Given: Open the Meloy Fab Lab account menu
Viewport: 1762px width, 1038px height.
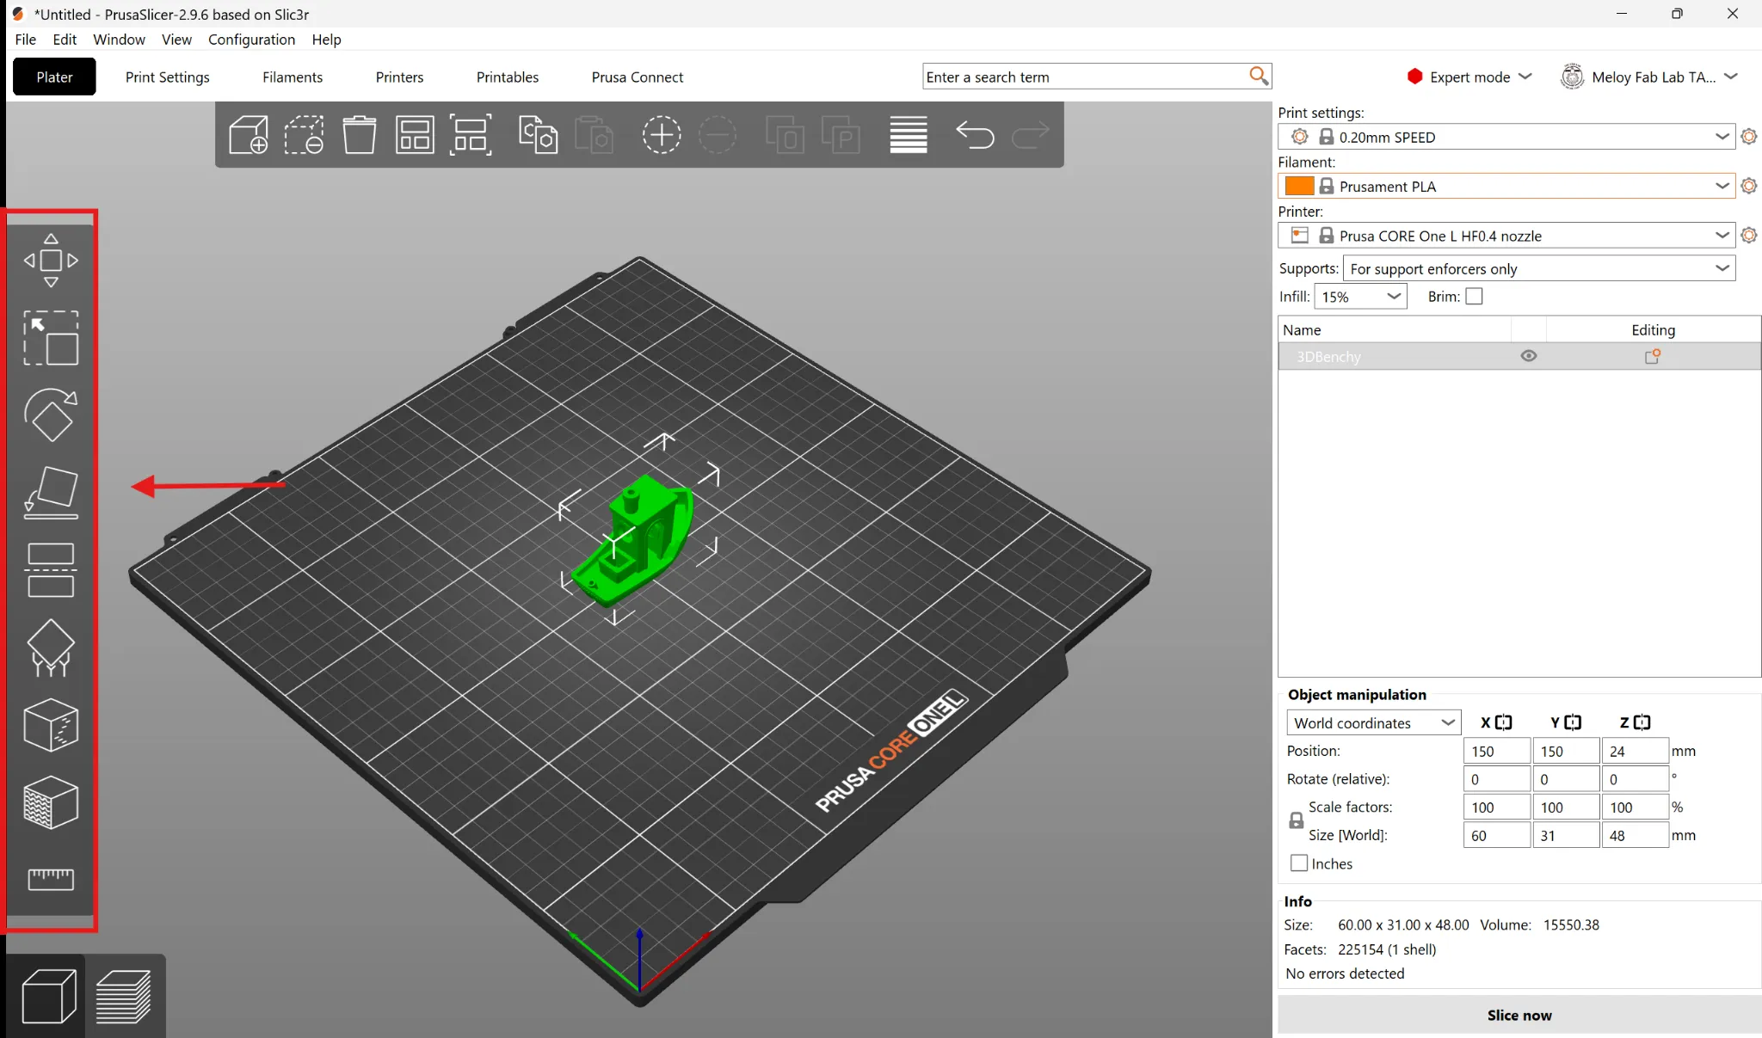Looking at the screenshot, I should coord(1649,77).
